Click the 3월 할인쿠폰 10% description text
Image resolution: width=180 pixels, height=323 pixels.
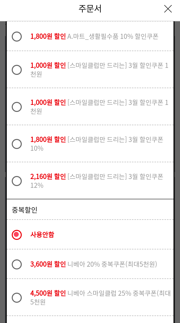[115, 140]
